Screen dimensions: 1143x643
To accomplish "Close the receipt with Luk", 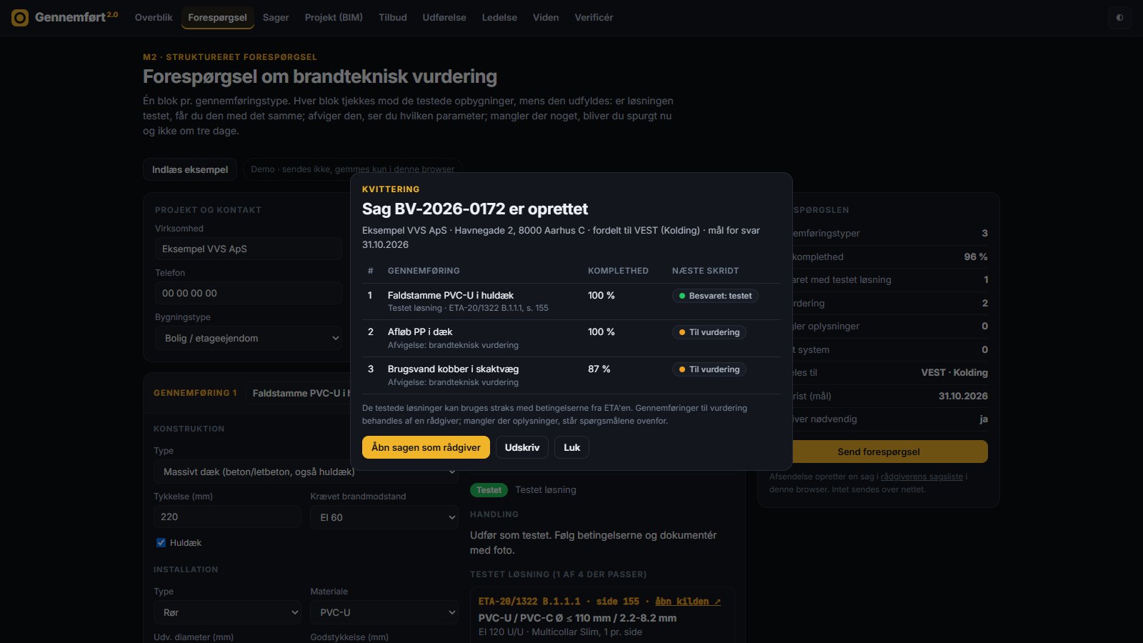I will tap(571, 447).
